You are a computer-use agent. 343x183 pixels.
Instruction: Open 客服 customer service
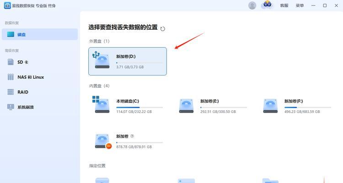click(284, 5)
